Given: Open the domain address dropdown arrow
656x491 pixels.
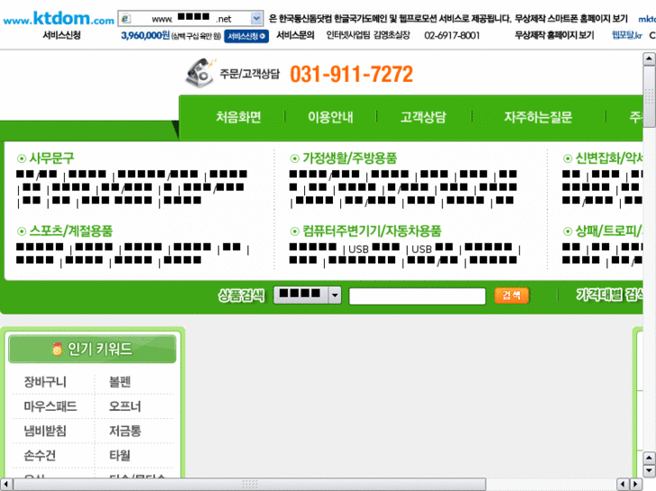Looking at the screenshot, I should pos(256,18).
